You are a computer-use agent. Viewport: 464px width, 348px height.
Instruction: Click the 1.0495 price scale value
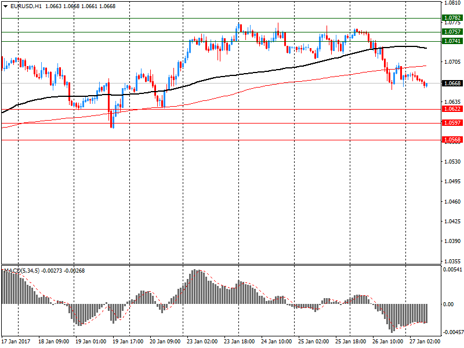point(452,182)
